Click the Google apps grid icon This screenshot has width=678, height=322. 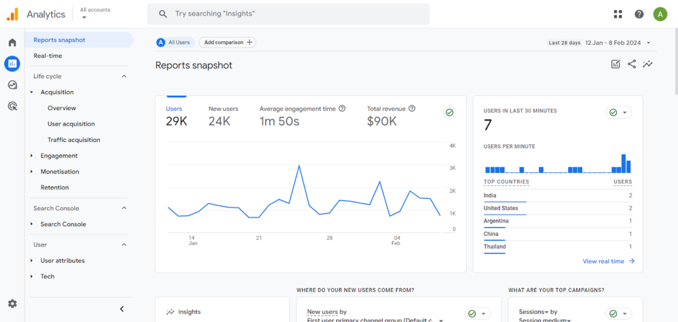coord(618,14)
